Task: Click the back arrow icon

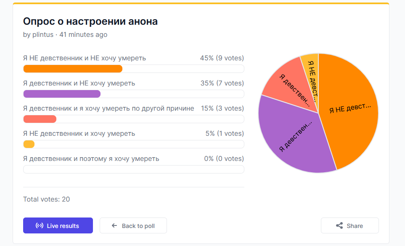Action: coord(114,226)
